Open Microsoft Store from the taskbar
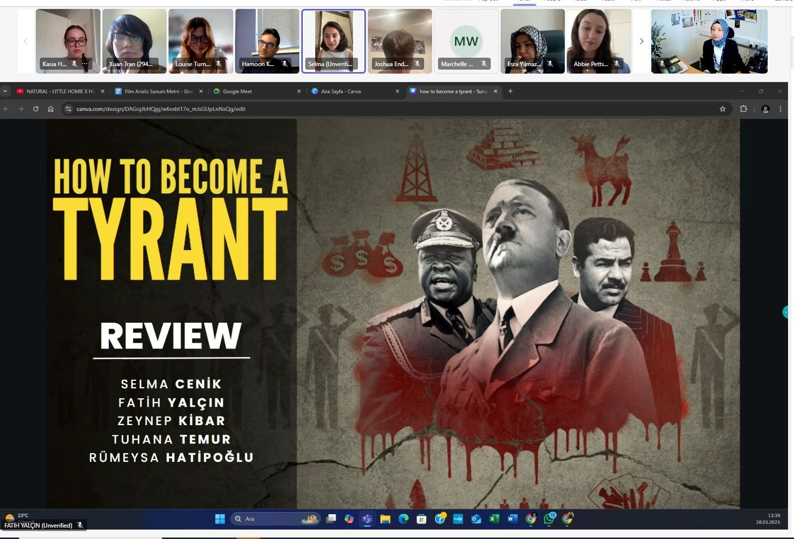 [x=422, y=519]
